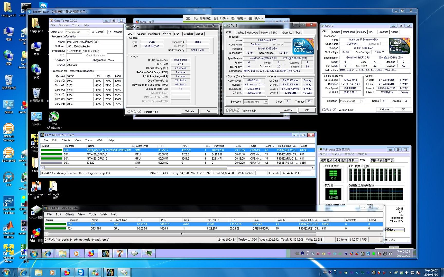Click OK in the 980X CPU-Z window

[403, 109]
